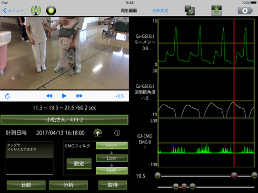Go back to メニュー
This screenshot has width=258, height=193.
(13, 11)
